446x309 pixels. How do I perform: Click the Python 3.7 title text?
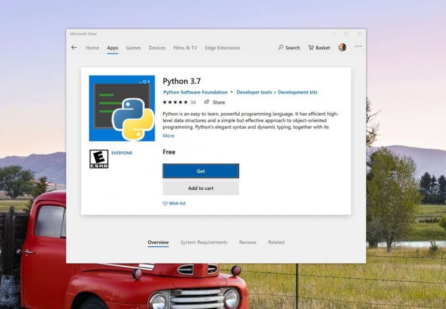click(x=182, y=81)
